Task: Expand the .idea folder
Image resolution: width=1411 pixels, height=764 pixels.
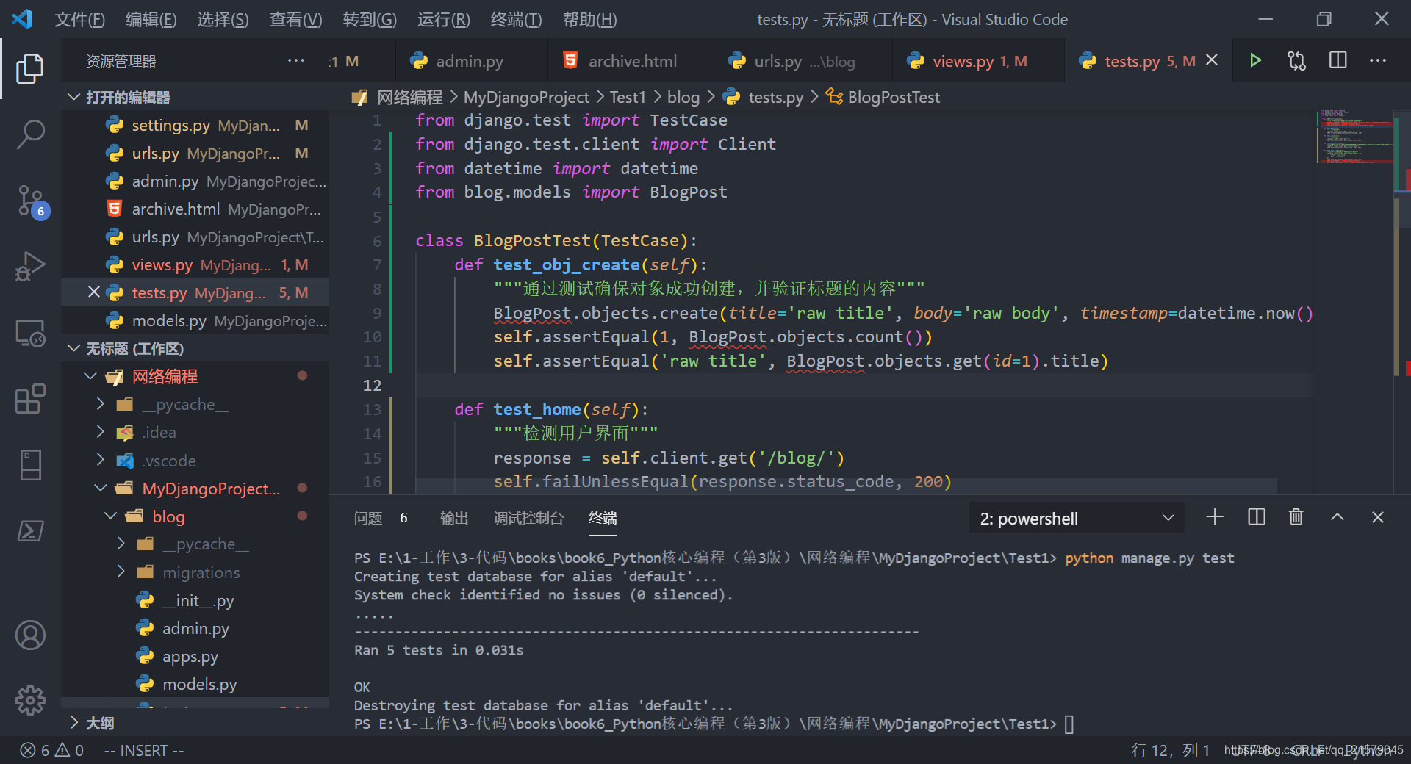Action: pos(101,432)
